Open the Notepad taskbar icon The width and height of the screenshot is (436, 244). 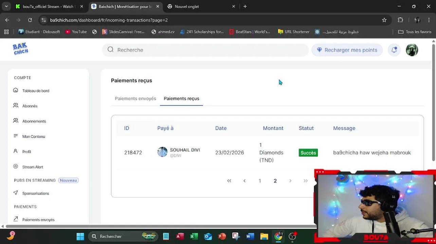tap(166, 236)
